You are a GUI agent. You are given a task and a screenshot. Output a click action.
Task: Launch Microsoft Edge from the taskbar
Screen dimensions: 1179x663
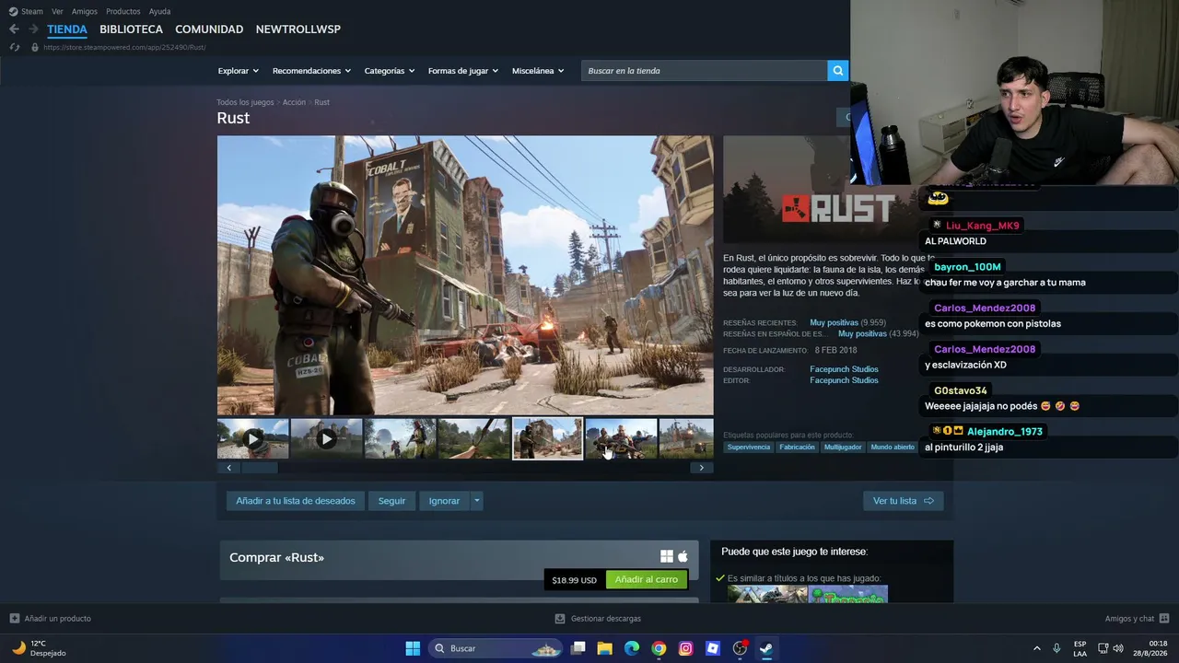(x=632, y=648)
